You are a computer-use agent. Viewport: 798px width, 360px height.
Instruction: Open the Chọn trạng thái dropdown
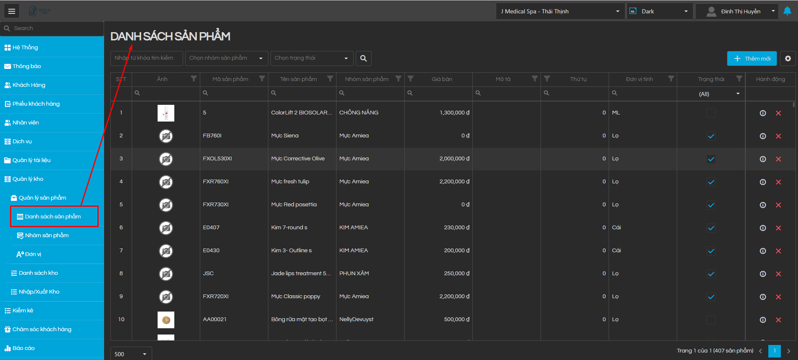311,58
